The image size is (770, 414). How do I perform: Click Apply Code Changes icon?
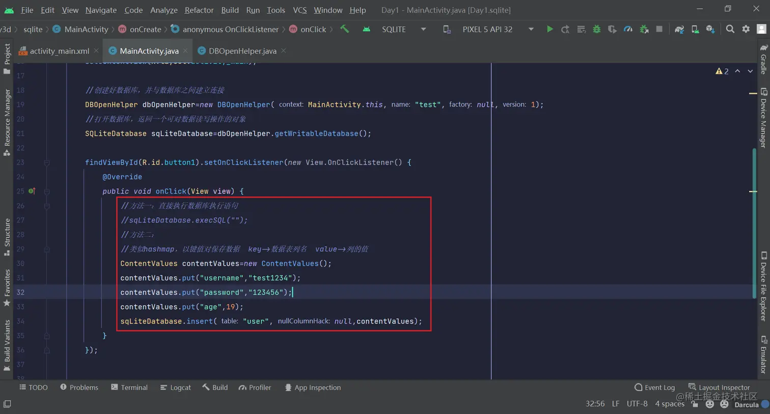coord(581,29)
